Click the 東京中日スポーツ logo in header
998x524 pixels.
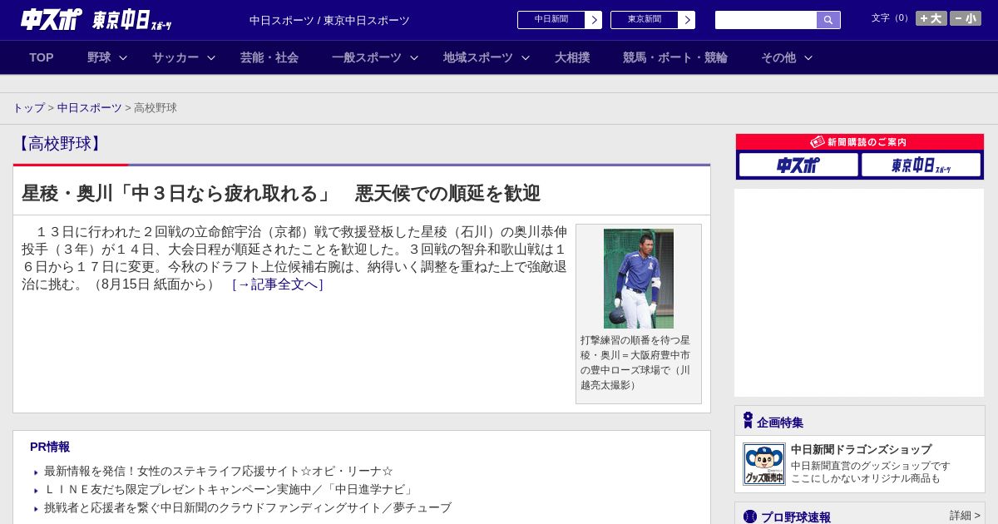pos(131,20)
